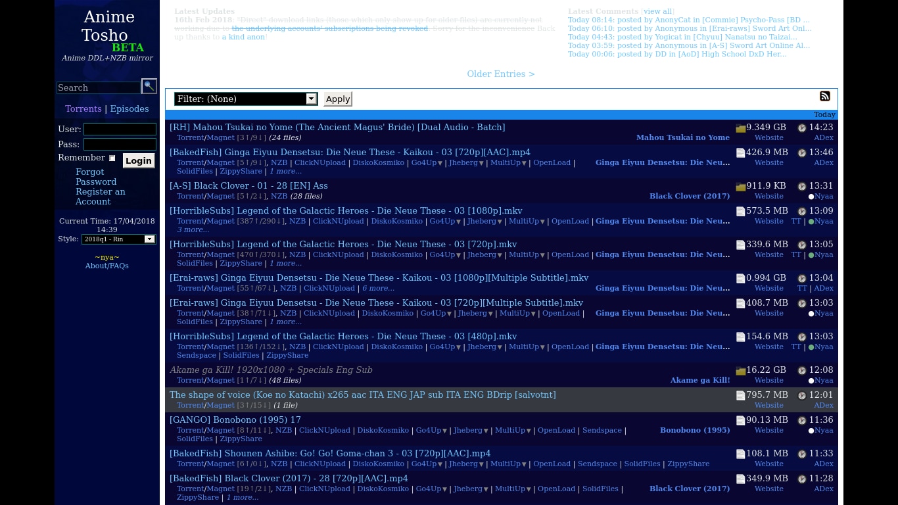Click the search magnifier icon button
898x505 pixels.
149,86
